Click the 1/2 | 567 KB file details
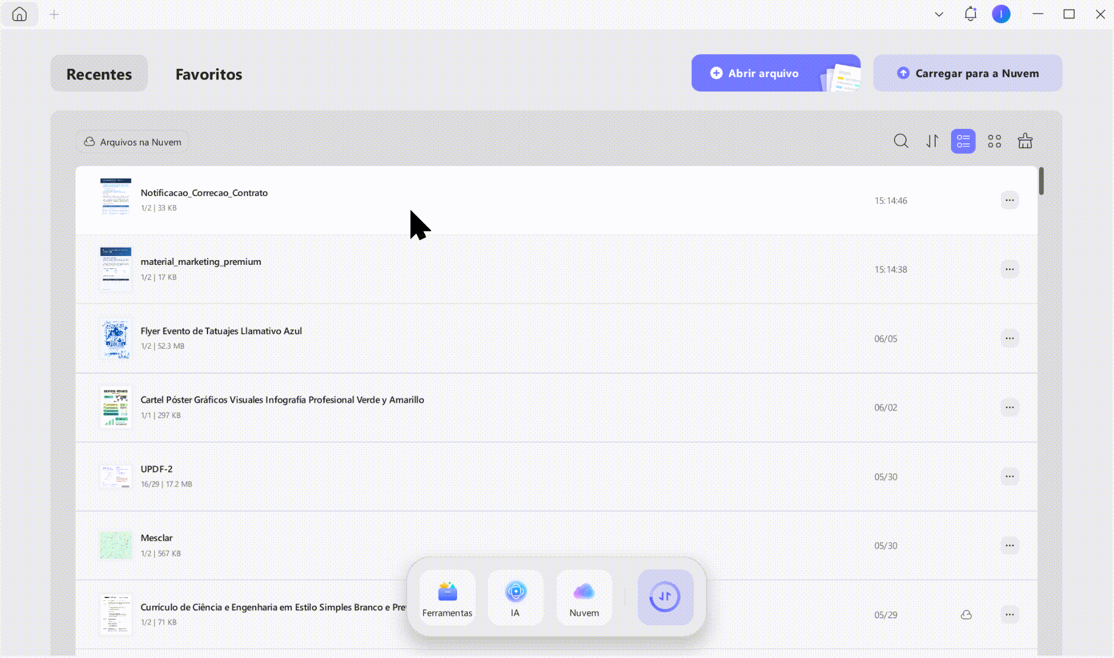The width and height of the screenshot is (1114, 658). coord(161,553)
